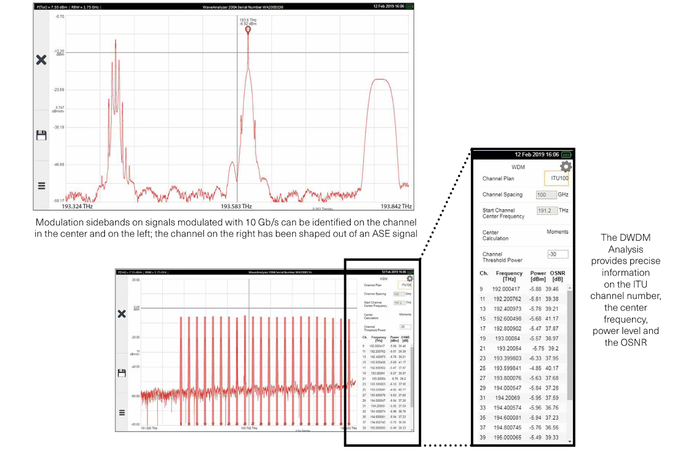The image size is (678, 450).
Task: Select the channel 9 row at 192.000417 THz
Action: (521, 289)
